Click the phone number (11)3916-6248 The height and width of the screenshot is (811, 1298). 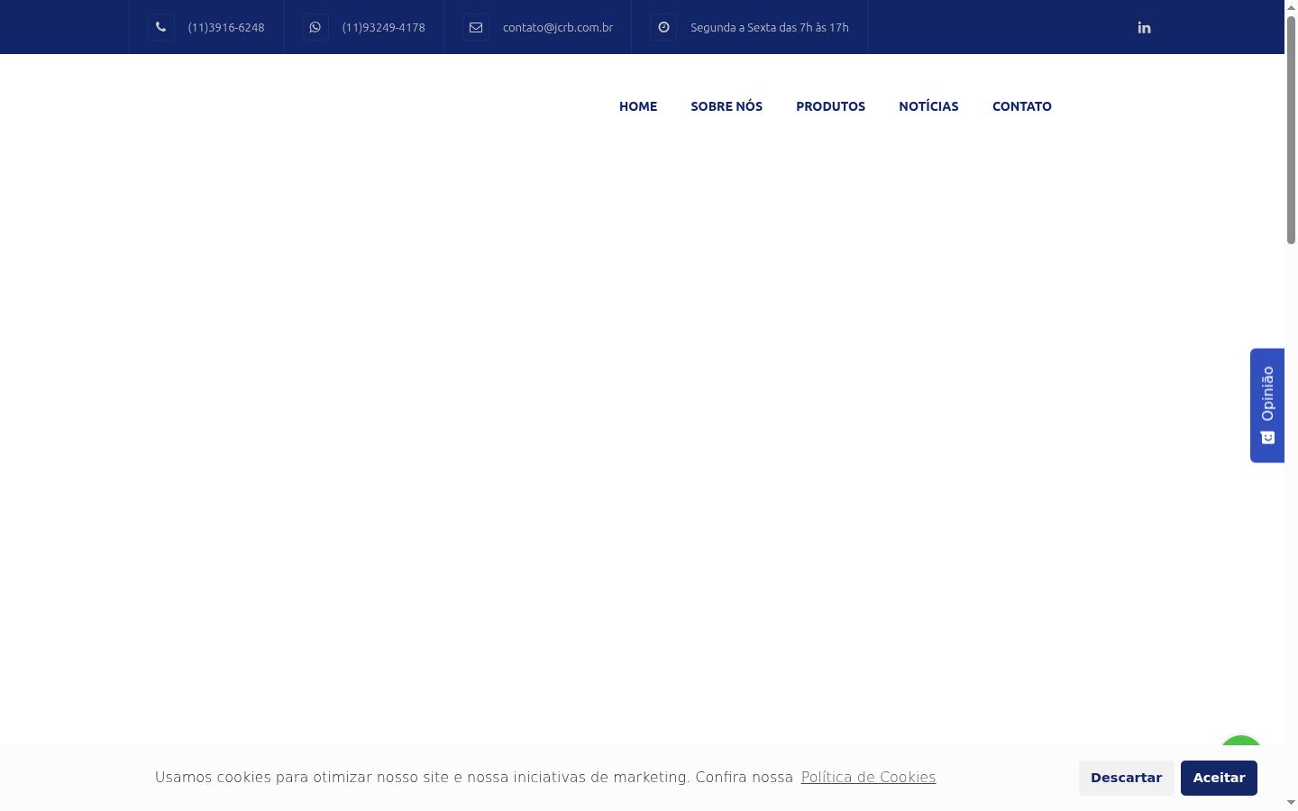tap(226, 28)
